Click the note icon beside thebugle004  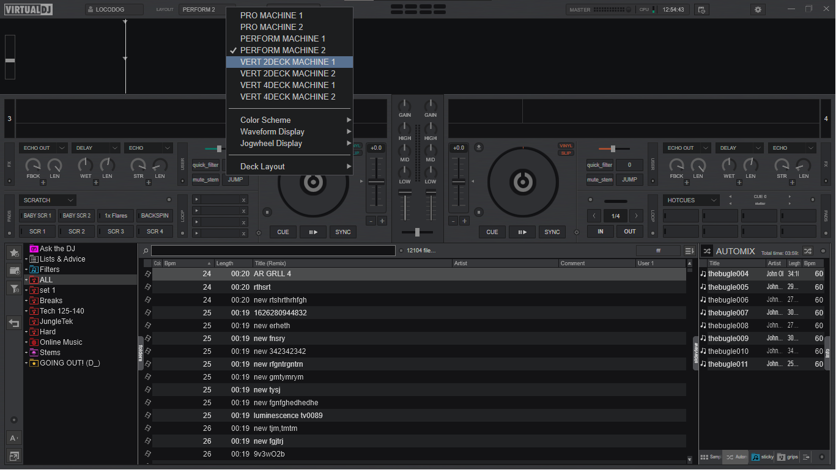pyautogui.click(x=703, y=274)
